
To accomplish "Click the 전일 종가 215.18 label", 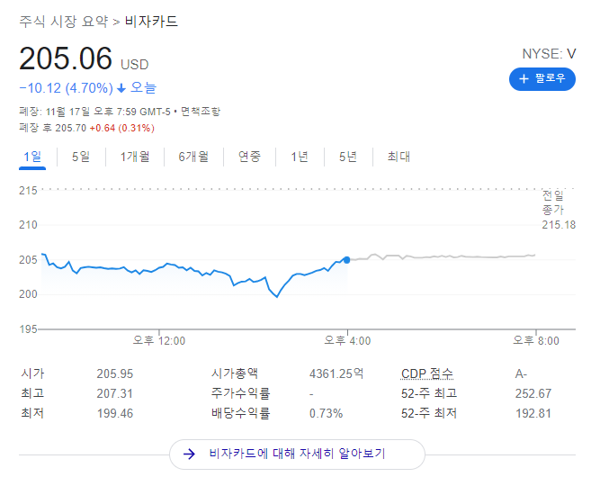I will tap(559, 210).
